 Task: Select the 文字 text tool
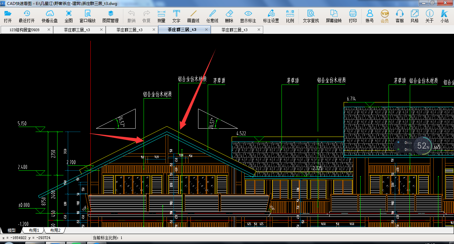click(x=176, y=16)
